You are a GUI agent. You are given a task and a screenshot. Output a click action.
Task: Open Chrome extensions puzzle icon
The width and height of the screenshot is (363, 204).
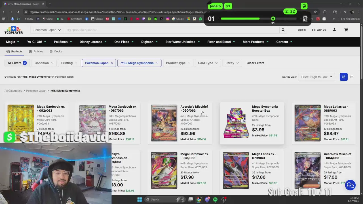click(325, 12)
